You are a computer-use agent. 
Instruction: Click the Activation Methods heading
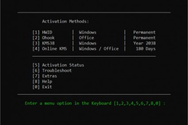point(66,21)
